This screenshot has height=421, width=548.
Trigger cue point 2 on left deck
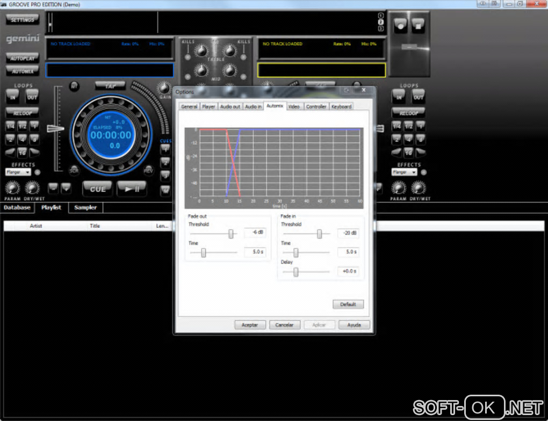[165, 163]
